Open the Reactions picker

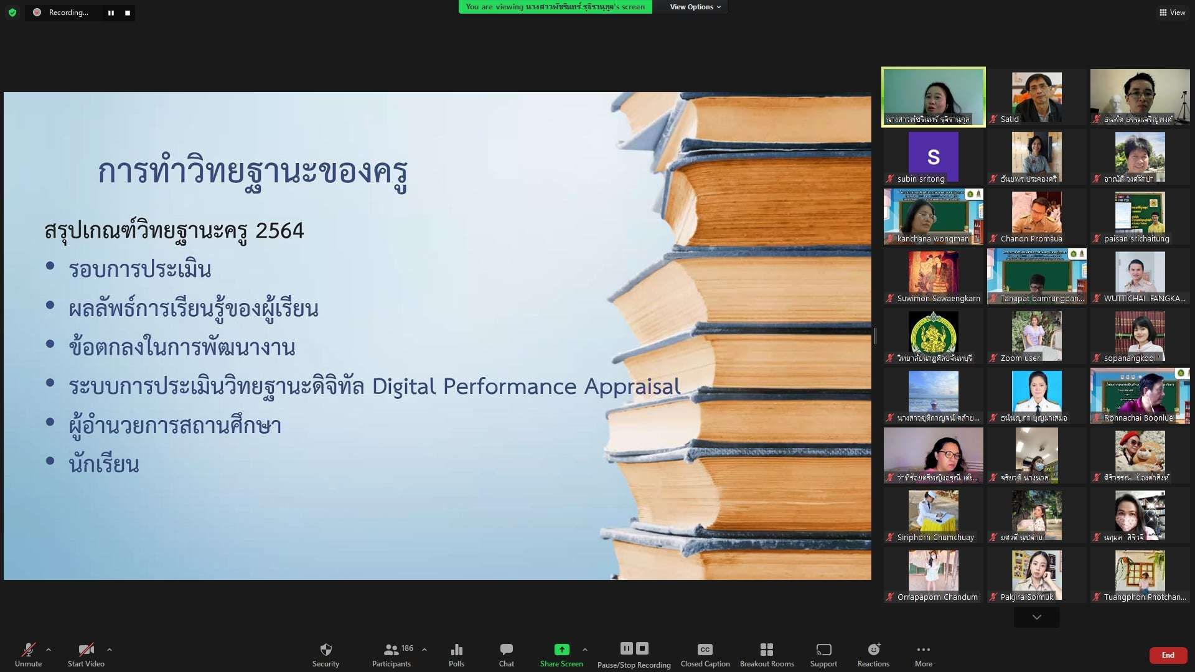(x=873, y=654)
